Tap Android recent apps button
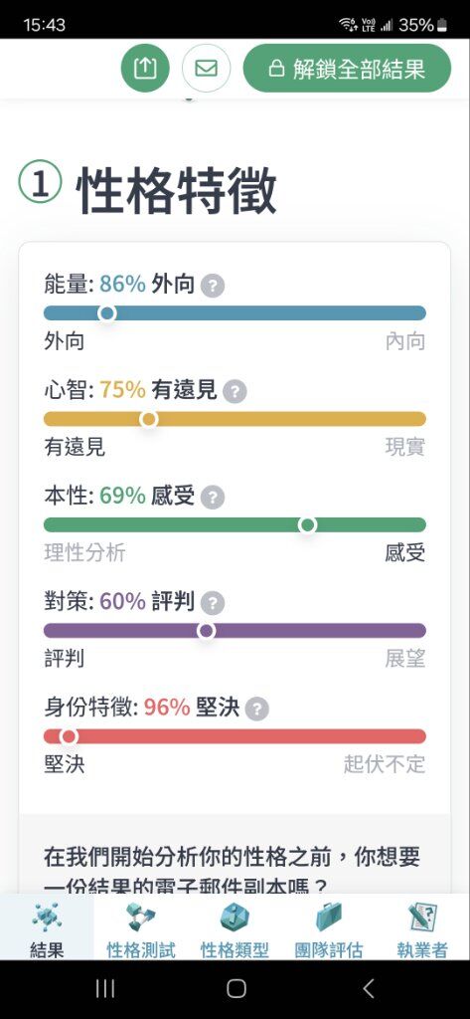Viewport: 470px width, 1019px height. point(105,988)
